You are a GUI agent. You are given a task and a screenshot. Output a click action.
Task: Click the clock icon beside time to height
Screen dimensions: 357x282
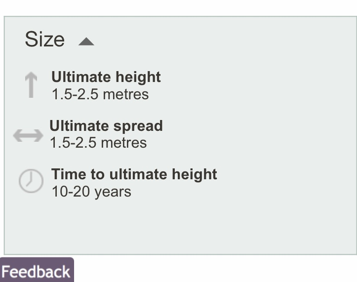click(x=31, y=181)
